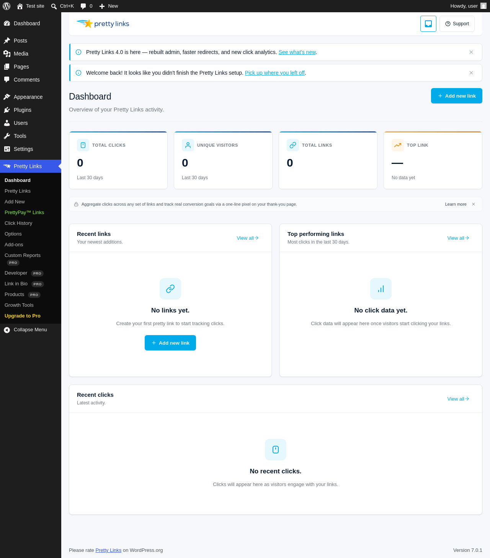The width and height of the screenshot is (490, 558).
Task: Open the 'See what's new' link
Action: click(297, 52)
